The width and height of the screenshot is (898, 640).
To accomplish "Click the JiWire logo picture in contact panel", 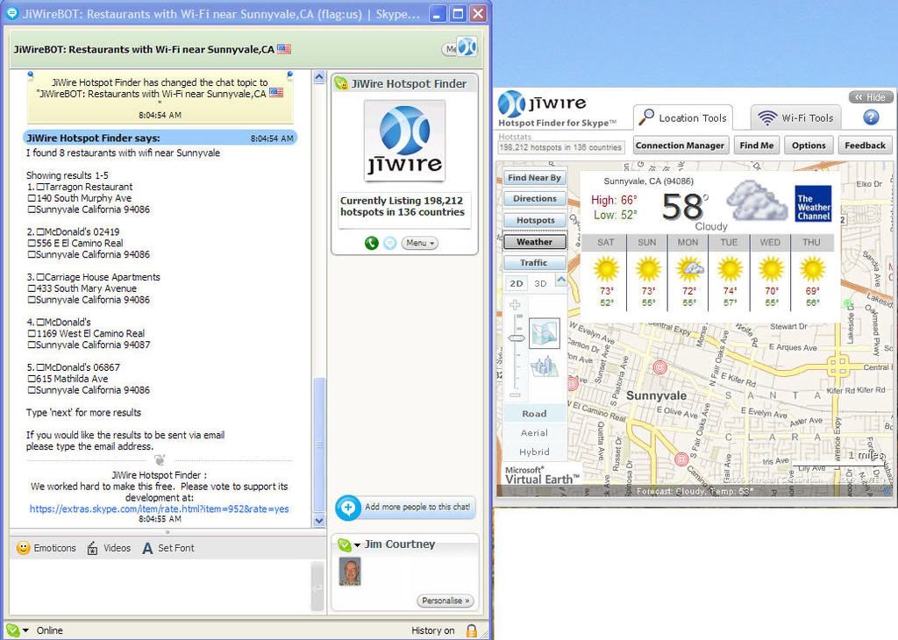I will pyautogui.click(x=405, y=140).
